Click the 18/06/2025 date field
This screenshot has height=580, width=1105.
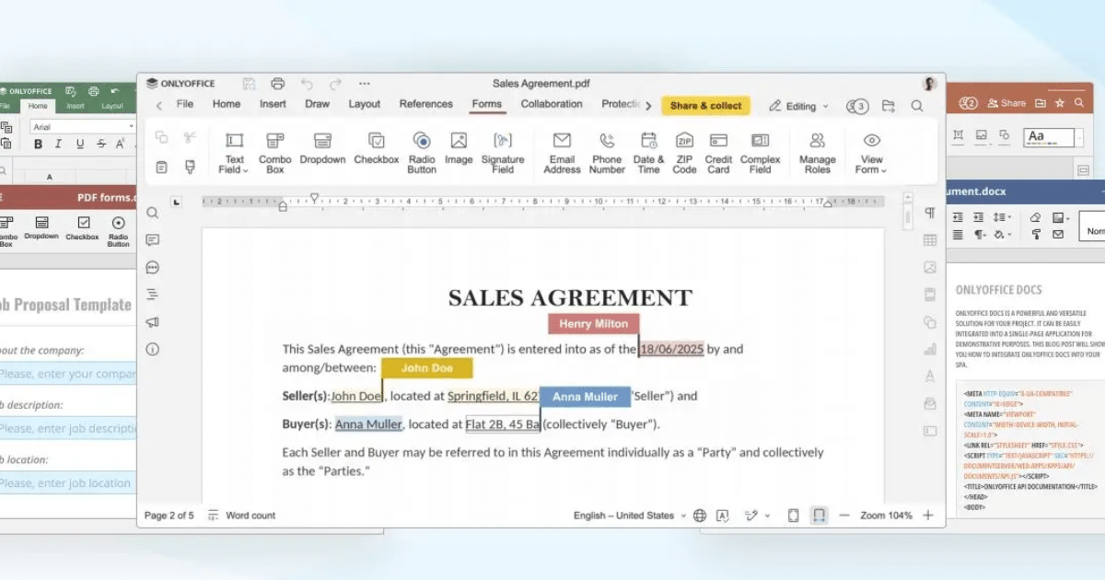tap(671, 349)
